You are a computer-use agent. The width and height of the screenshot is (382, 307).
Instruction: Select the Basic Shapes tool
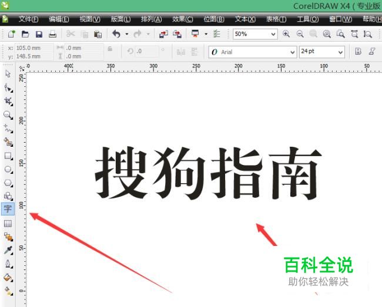tap(8, 196)
